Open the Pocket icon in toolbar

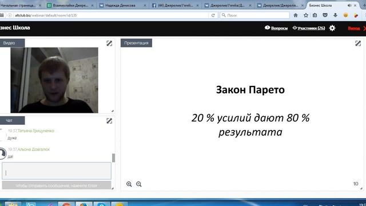[325, 15]
